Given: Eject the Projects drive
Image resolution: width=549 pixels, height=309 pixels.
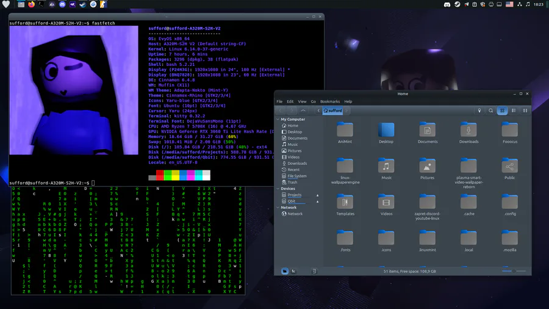Looking at the screenshot, I should click(x=318, y=195).
